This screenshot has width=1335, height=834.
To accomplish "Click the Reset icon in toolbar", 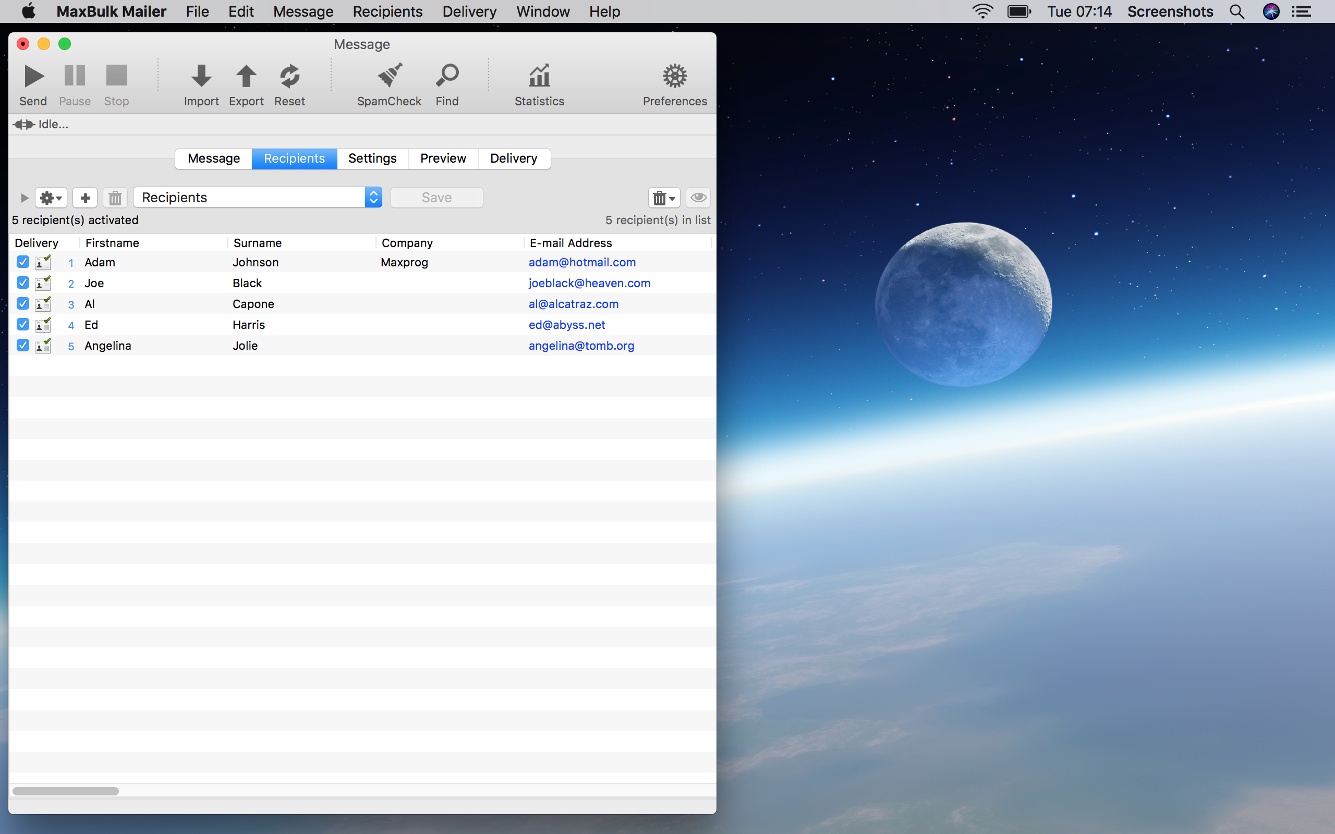I will [289, 76].
